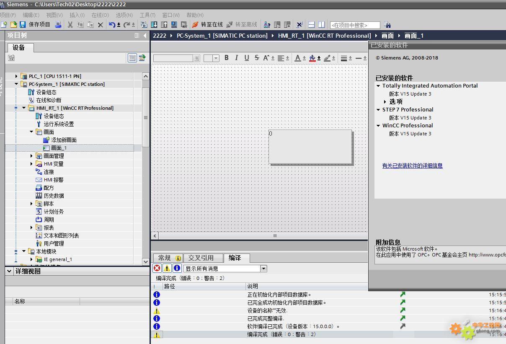Open 有关已安装软件的详细信息 link

click(412, 166)
